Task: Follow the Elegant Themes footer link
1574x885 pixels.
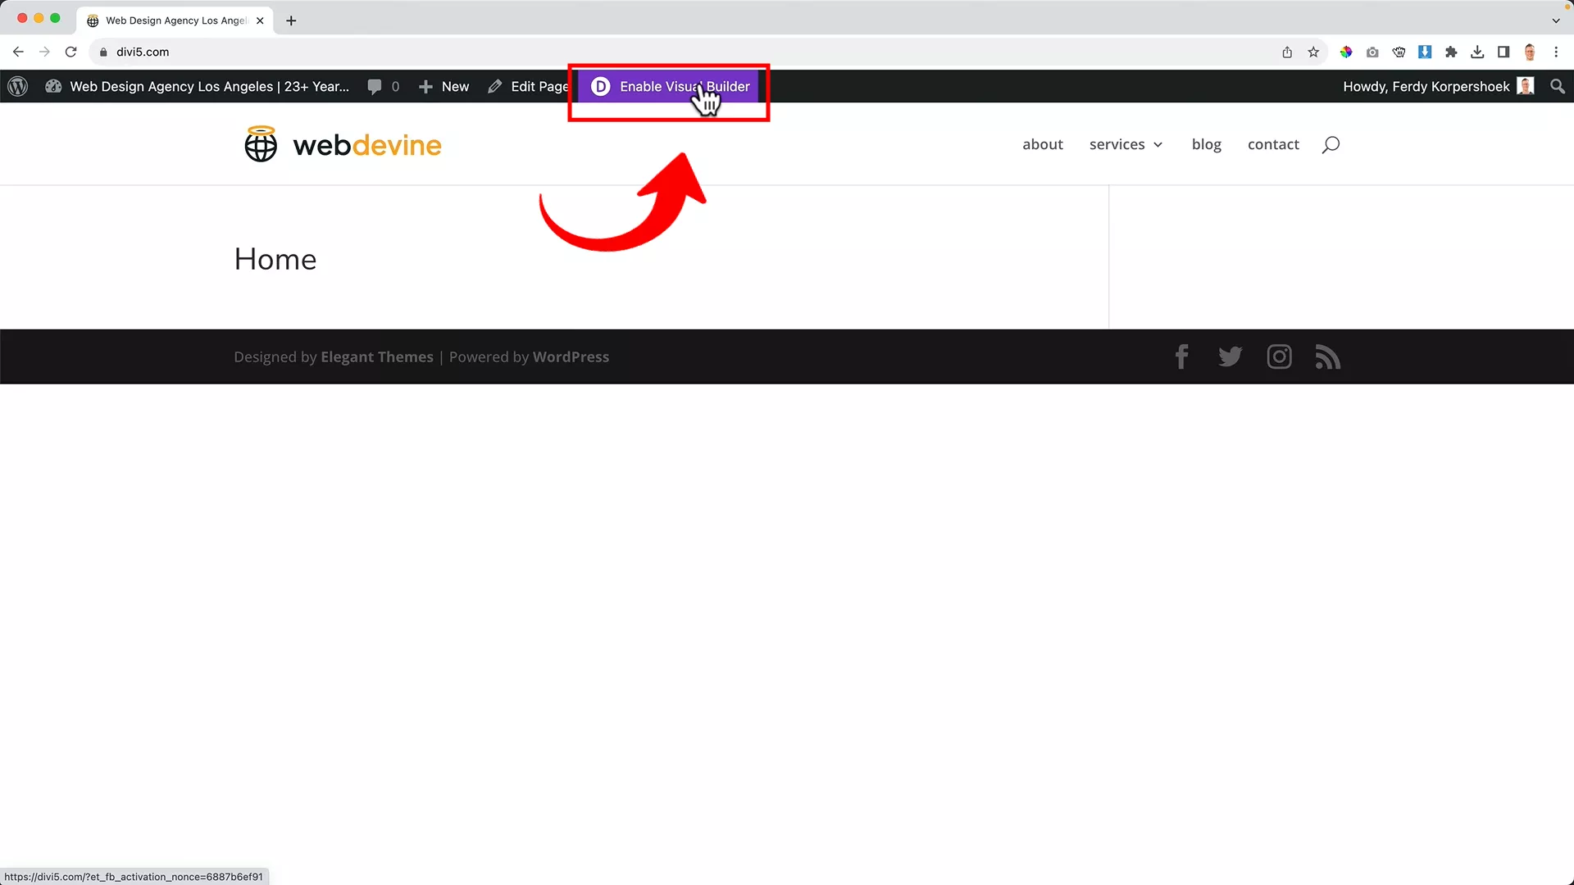Action: click(x=376, y=356)
